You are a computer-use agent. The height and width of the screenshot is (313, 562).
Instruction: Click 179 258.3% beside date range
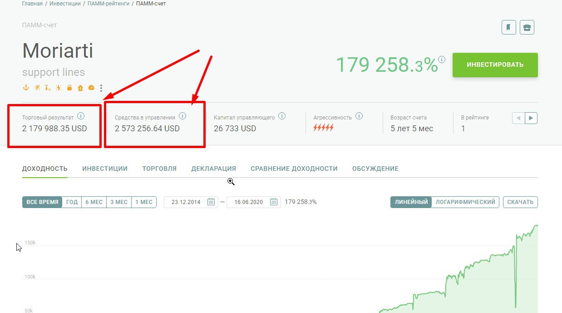click(301, 202)
